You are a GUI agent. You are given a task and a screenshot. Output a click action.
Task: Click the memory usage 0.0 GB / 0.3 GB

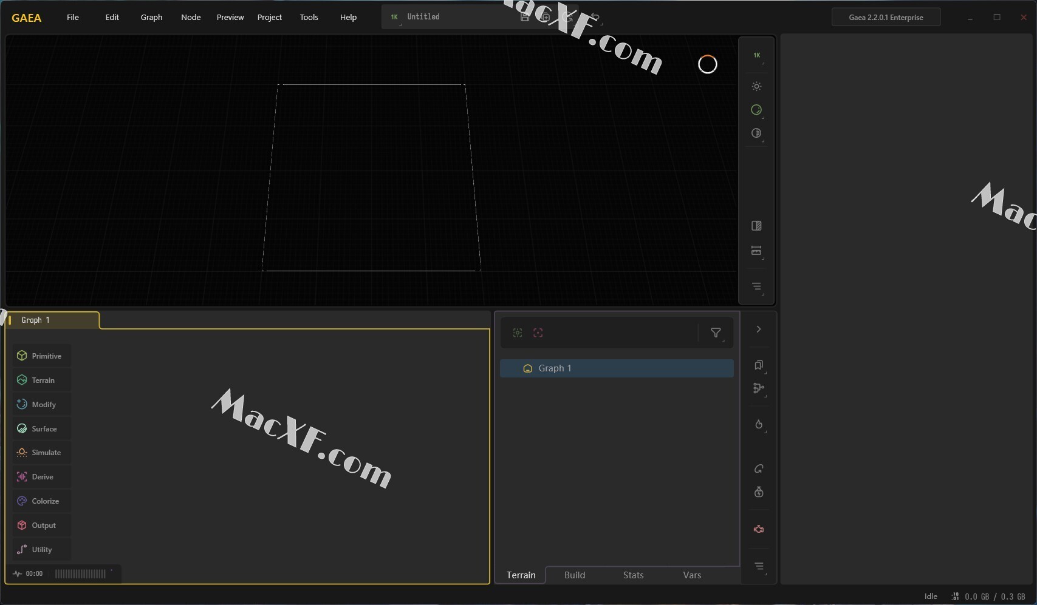[x=994, y=597]
